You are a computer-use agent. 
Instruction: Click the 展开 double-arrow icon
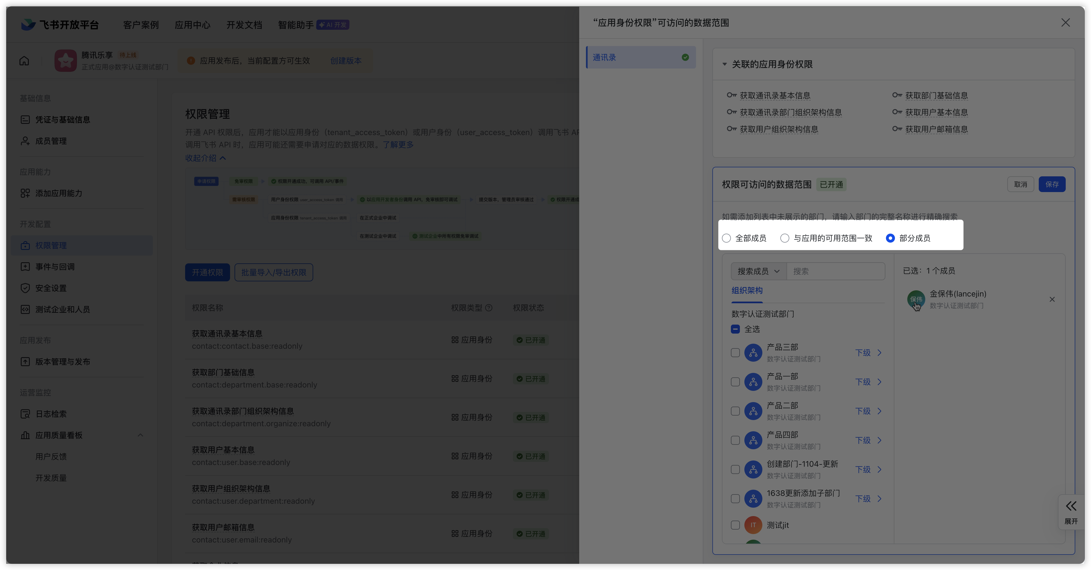pyautogui.click(x=1071, y=506)
